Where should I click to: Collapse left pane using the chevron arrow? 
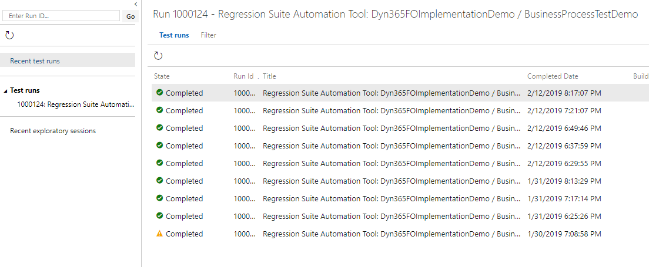(x=136, y=4)
